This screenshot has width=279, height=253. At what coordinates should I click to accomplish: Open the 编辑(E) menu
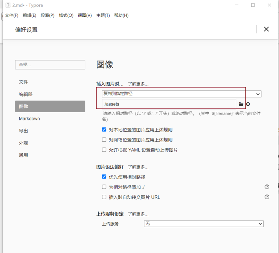click(x=29, y=15)
